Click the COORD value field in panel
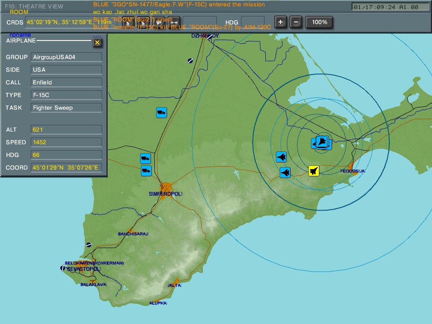Screen dimensions: 432x324 [66, 168]
